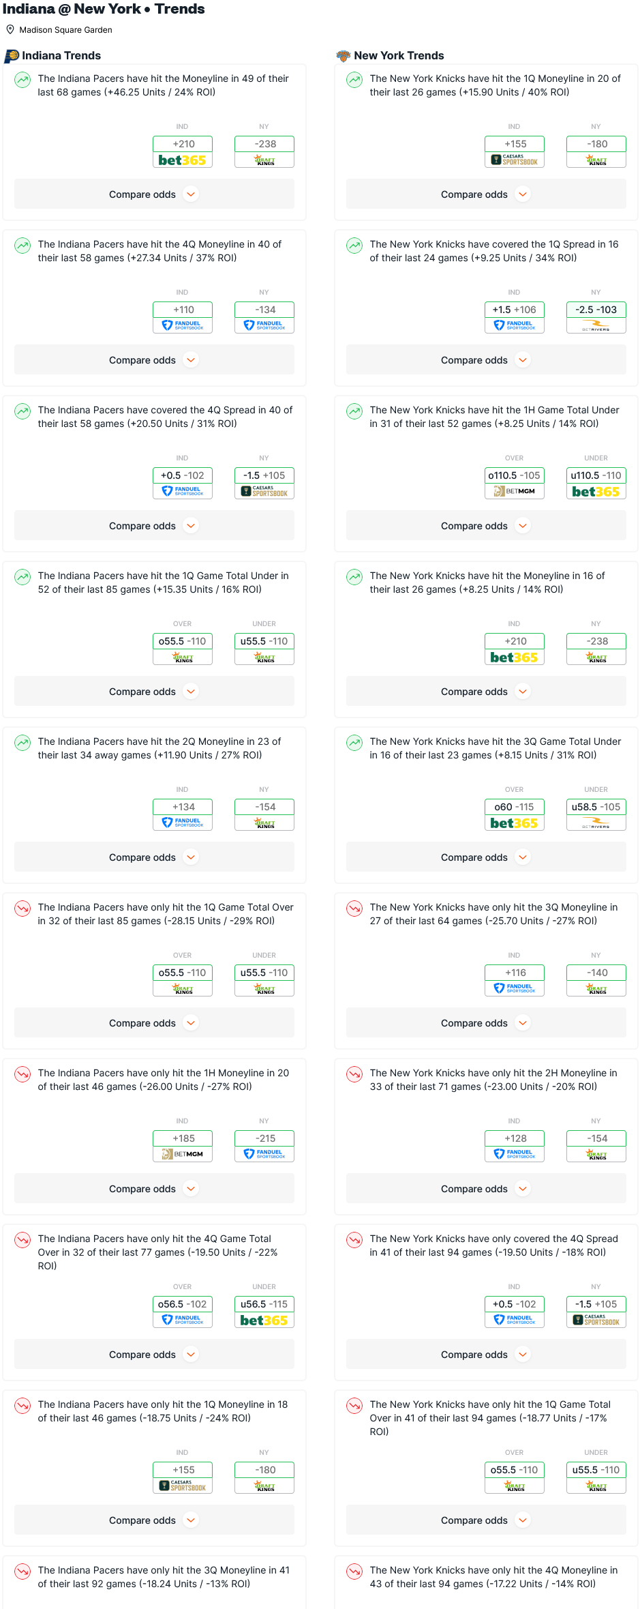Click the New York Knicks logo icon
Screen dimensions: 640x1609
[x=343, y=56]
